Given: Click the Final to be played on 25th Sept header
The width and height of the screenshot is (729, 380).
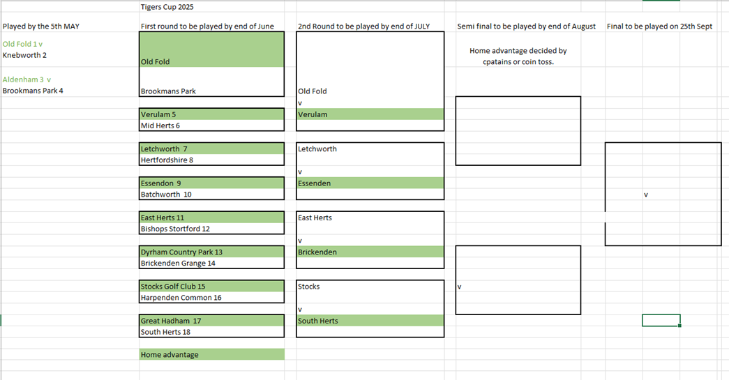Looking at the screenshot, I should (659, 26).
